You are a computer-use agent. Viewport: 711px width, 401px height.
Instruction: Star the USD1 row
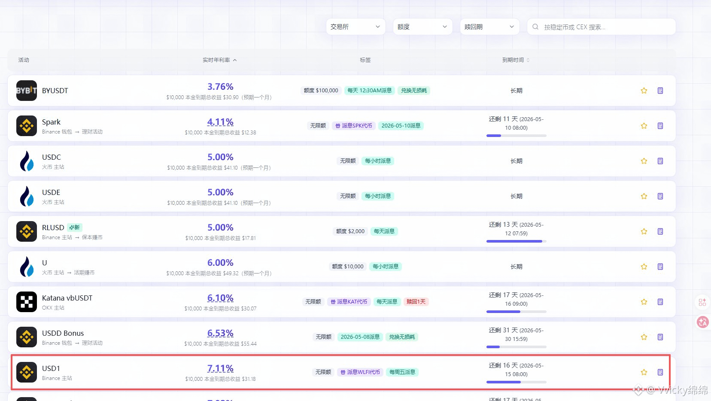(644, 372)
